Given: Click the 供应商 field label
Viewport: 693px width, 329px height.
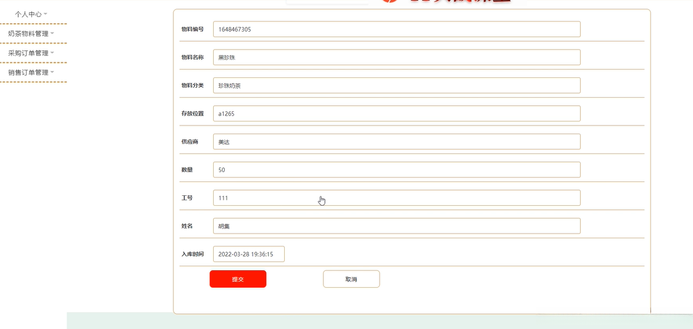Looking at the screenshot, I should 190,142.
